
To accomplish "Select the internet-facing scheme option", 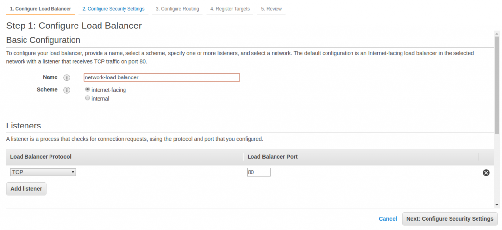I will point(88,90).
